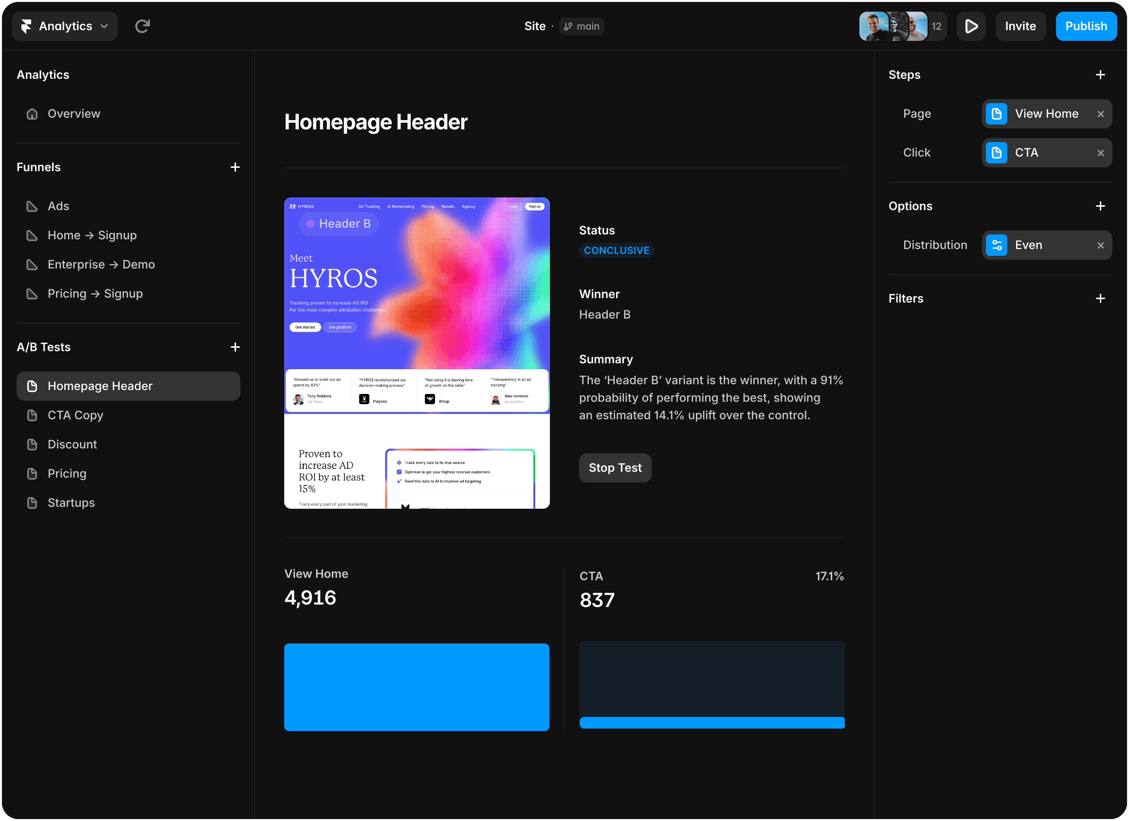Open the Startups A/B test
This screenshot has width=1129, height=821.
[x=128, y=503]
